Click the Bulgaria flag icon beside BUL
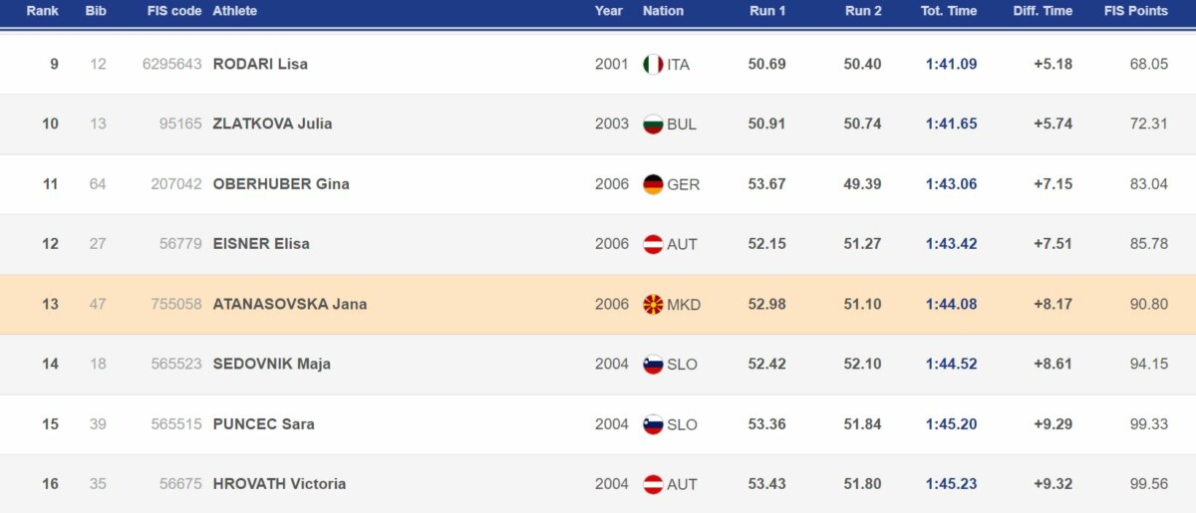The image size is (1196, 513). tap(653, 125)
